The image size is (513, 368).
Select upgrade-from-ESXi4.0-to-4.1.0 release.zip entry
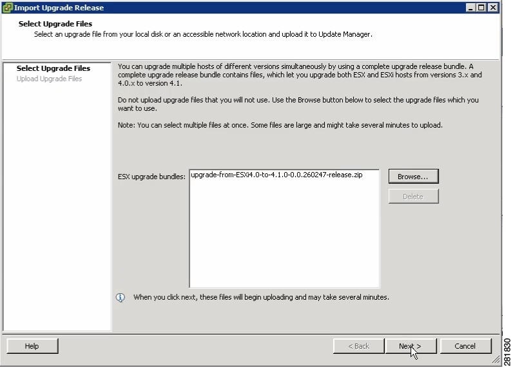point(276,175)
